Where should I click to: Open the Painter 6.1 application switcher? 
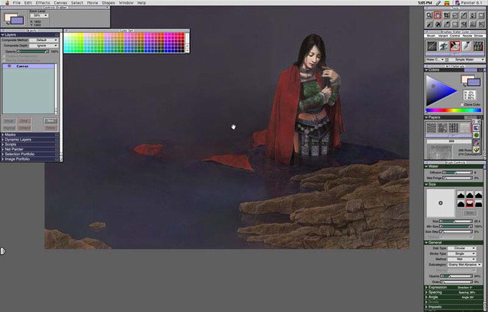pyautogui.click(x=469, y=3)
